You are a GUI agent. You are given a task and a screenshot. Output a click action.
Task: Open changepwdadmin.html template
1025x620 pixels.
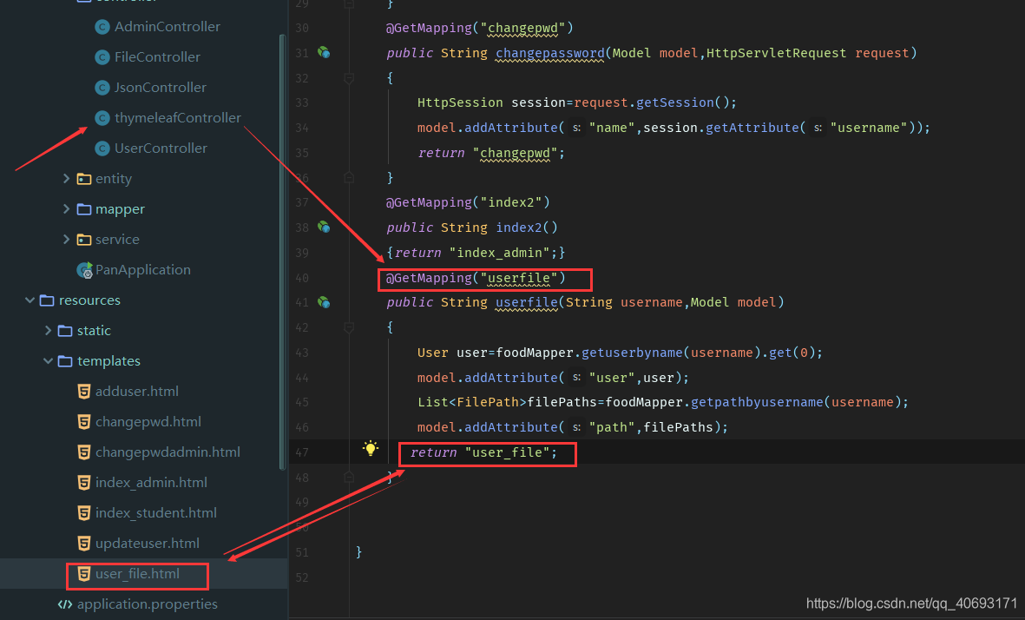(x=168, y=452)
